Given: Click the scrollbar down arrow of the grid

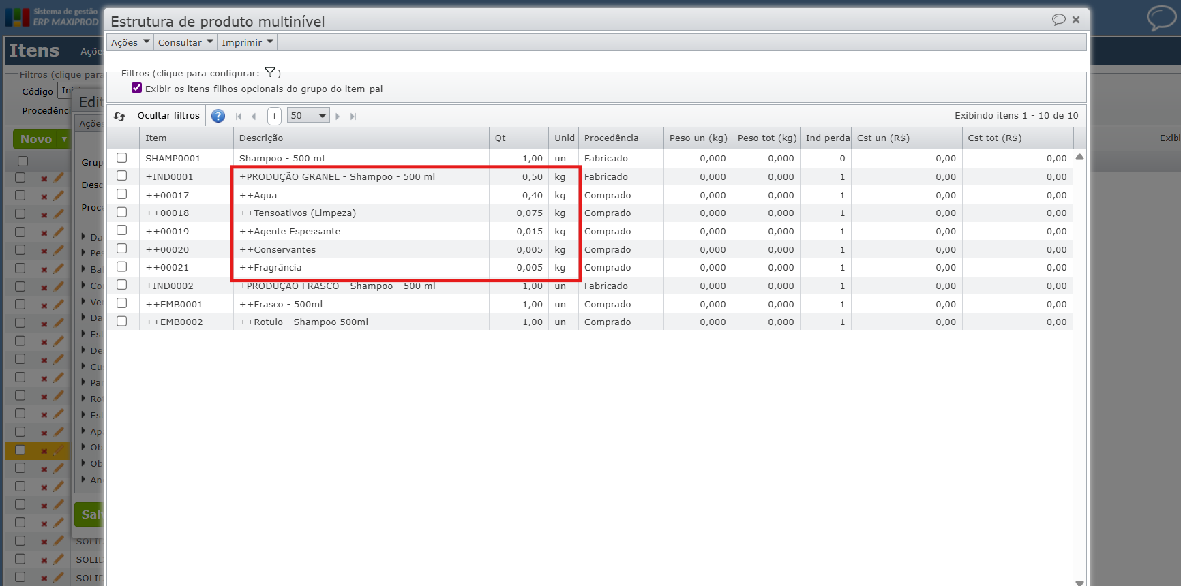Looking at the screenshot, I should pos(1079,582).
